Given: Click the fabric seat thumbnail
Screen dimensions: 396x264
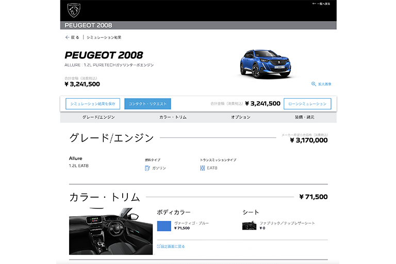Looking at the screenshot, I should [x=249, y=225].
